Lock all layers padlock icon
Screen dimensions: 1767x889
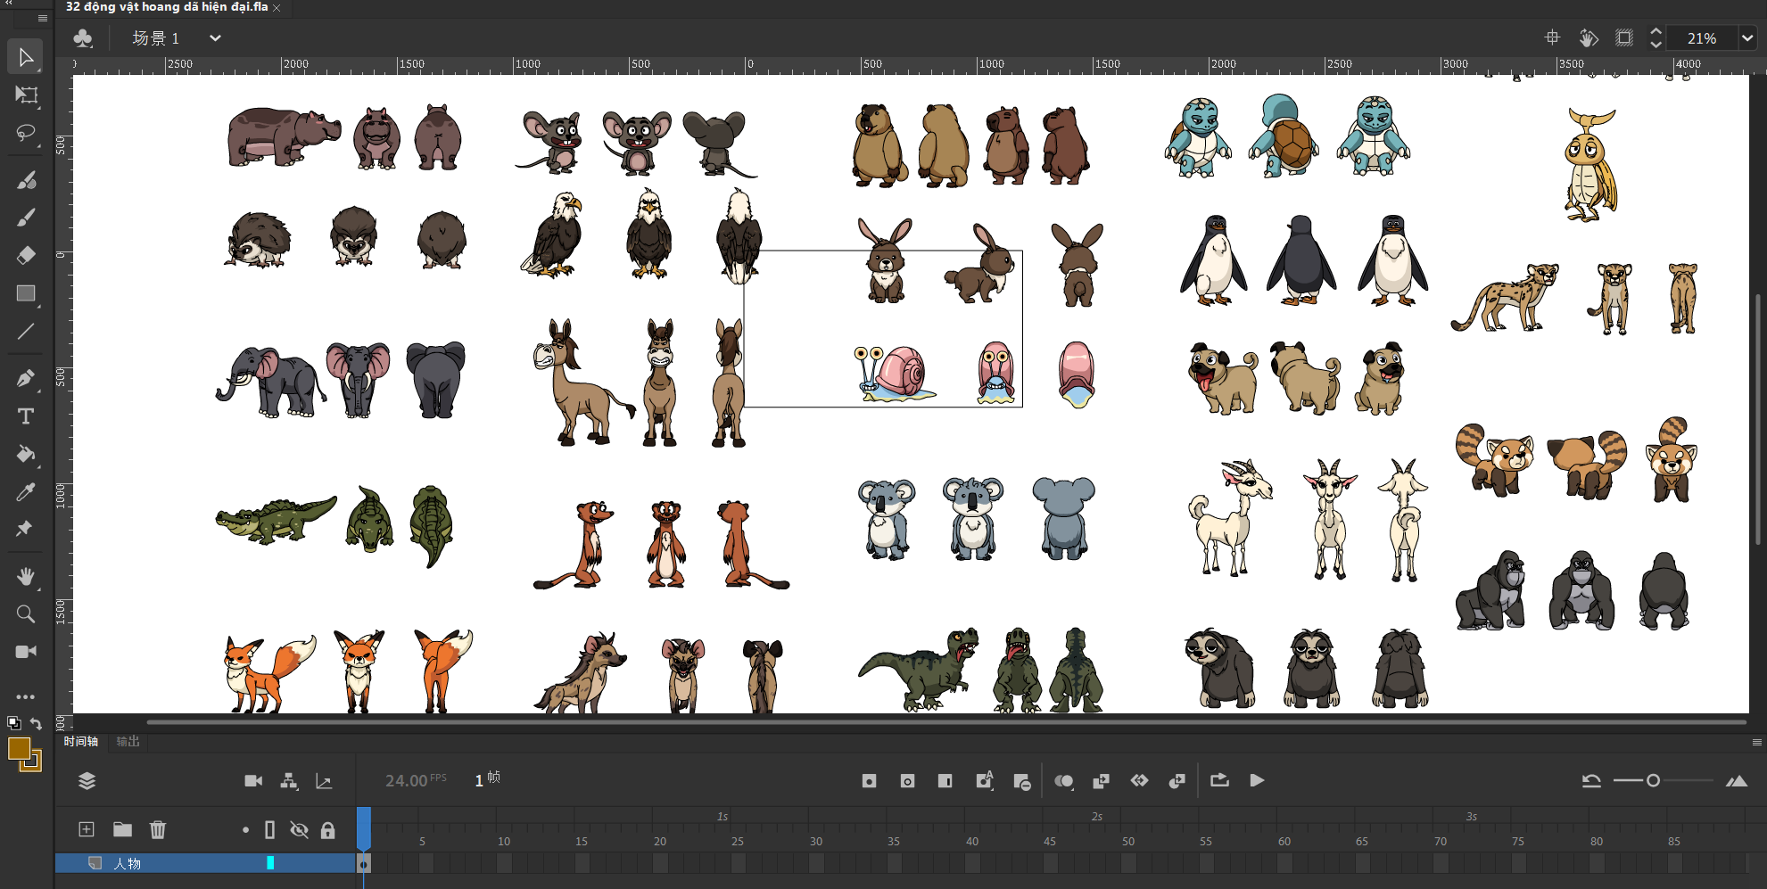[x=328, y=830]
